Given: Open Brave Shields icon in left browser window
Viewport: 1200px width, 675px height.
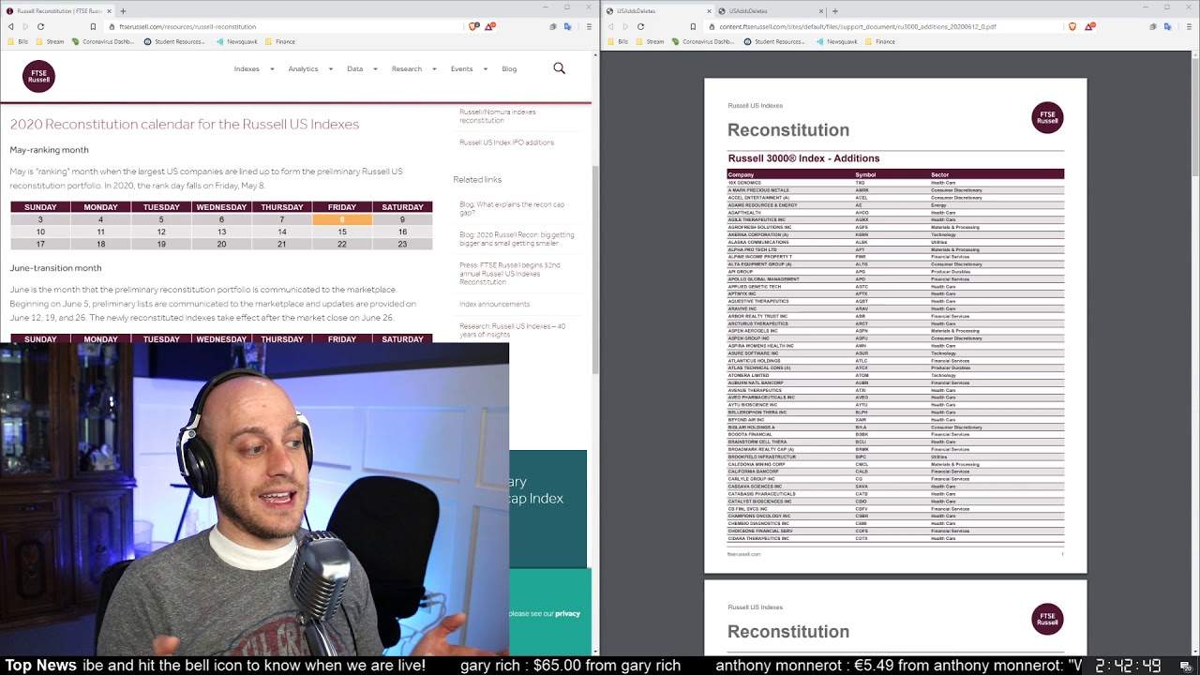Looking at the screenshot, I should pos(473,26).
